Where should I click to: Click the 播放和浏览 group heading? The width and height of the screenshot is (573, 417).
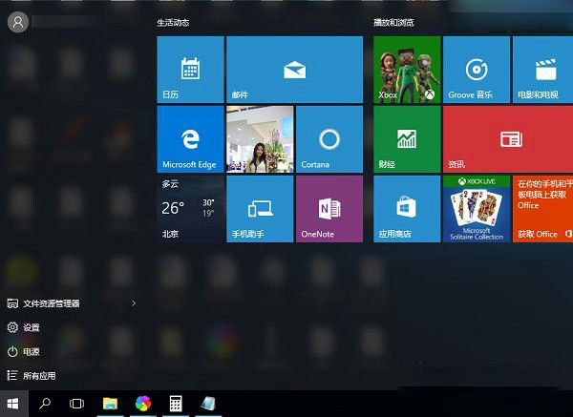click(393, 23)
